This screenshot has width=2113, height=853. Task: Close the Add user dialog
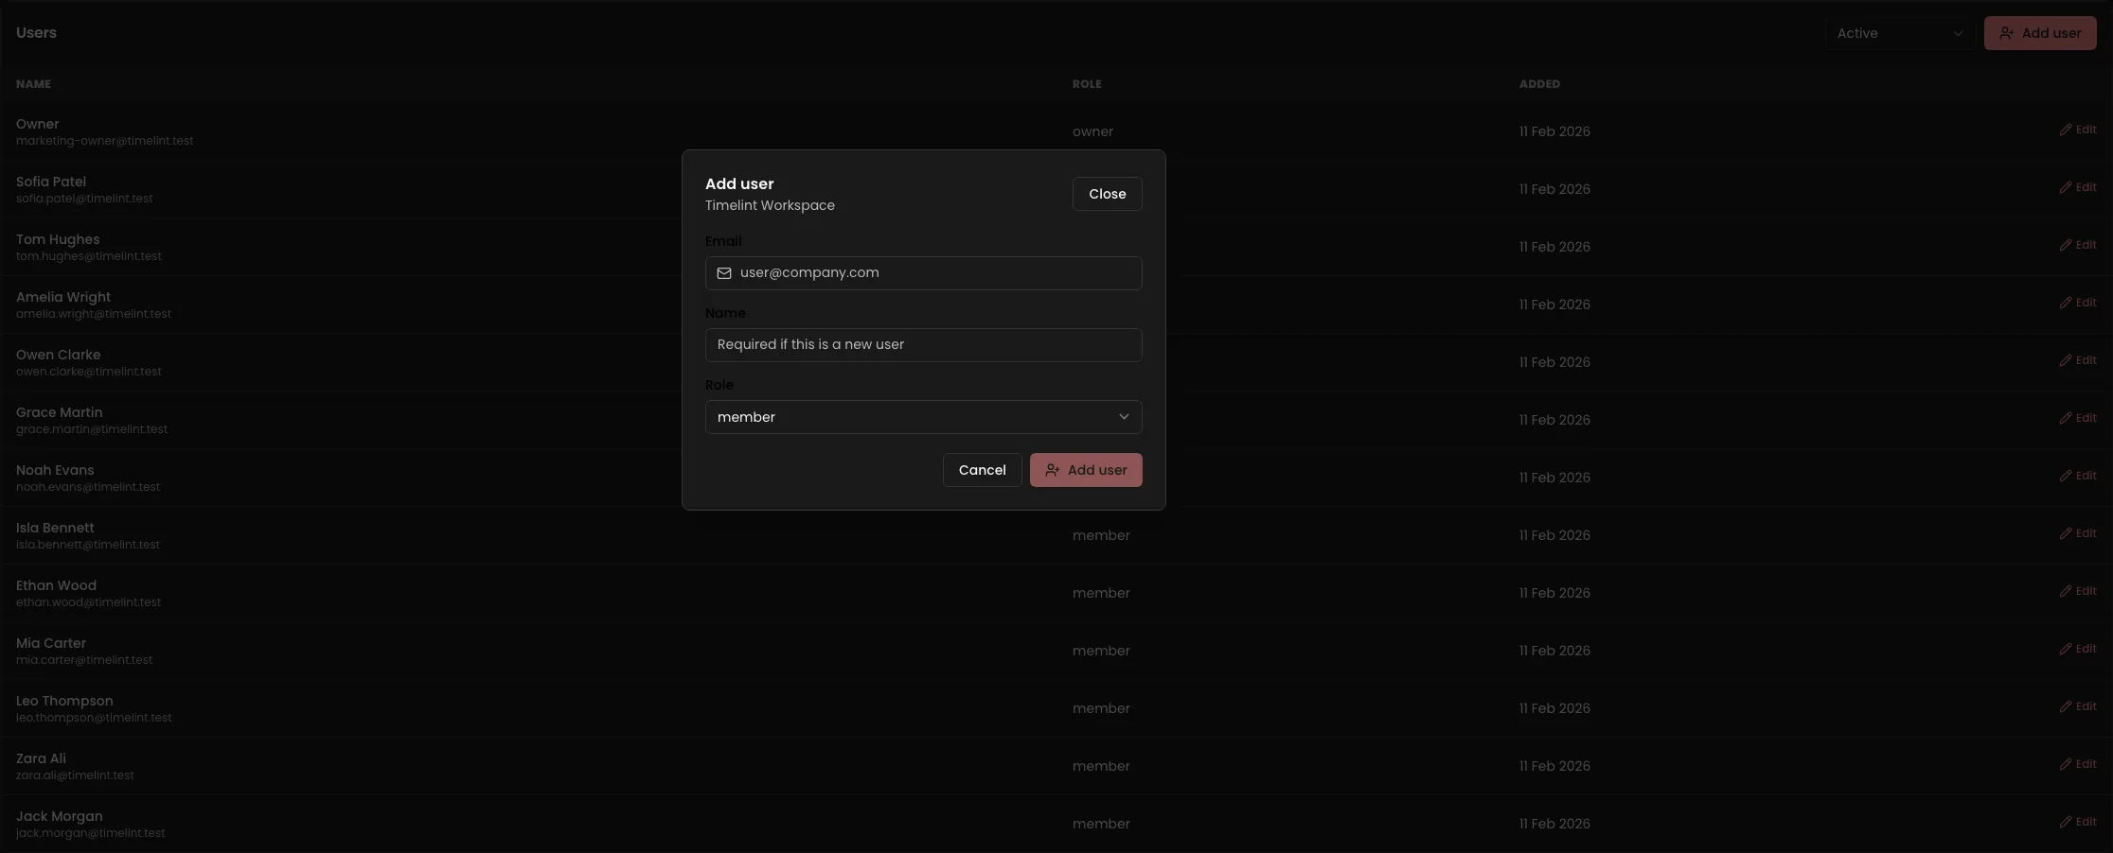coord(1107,194)
